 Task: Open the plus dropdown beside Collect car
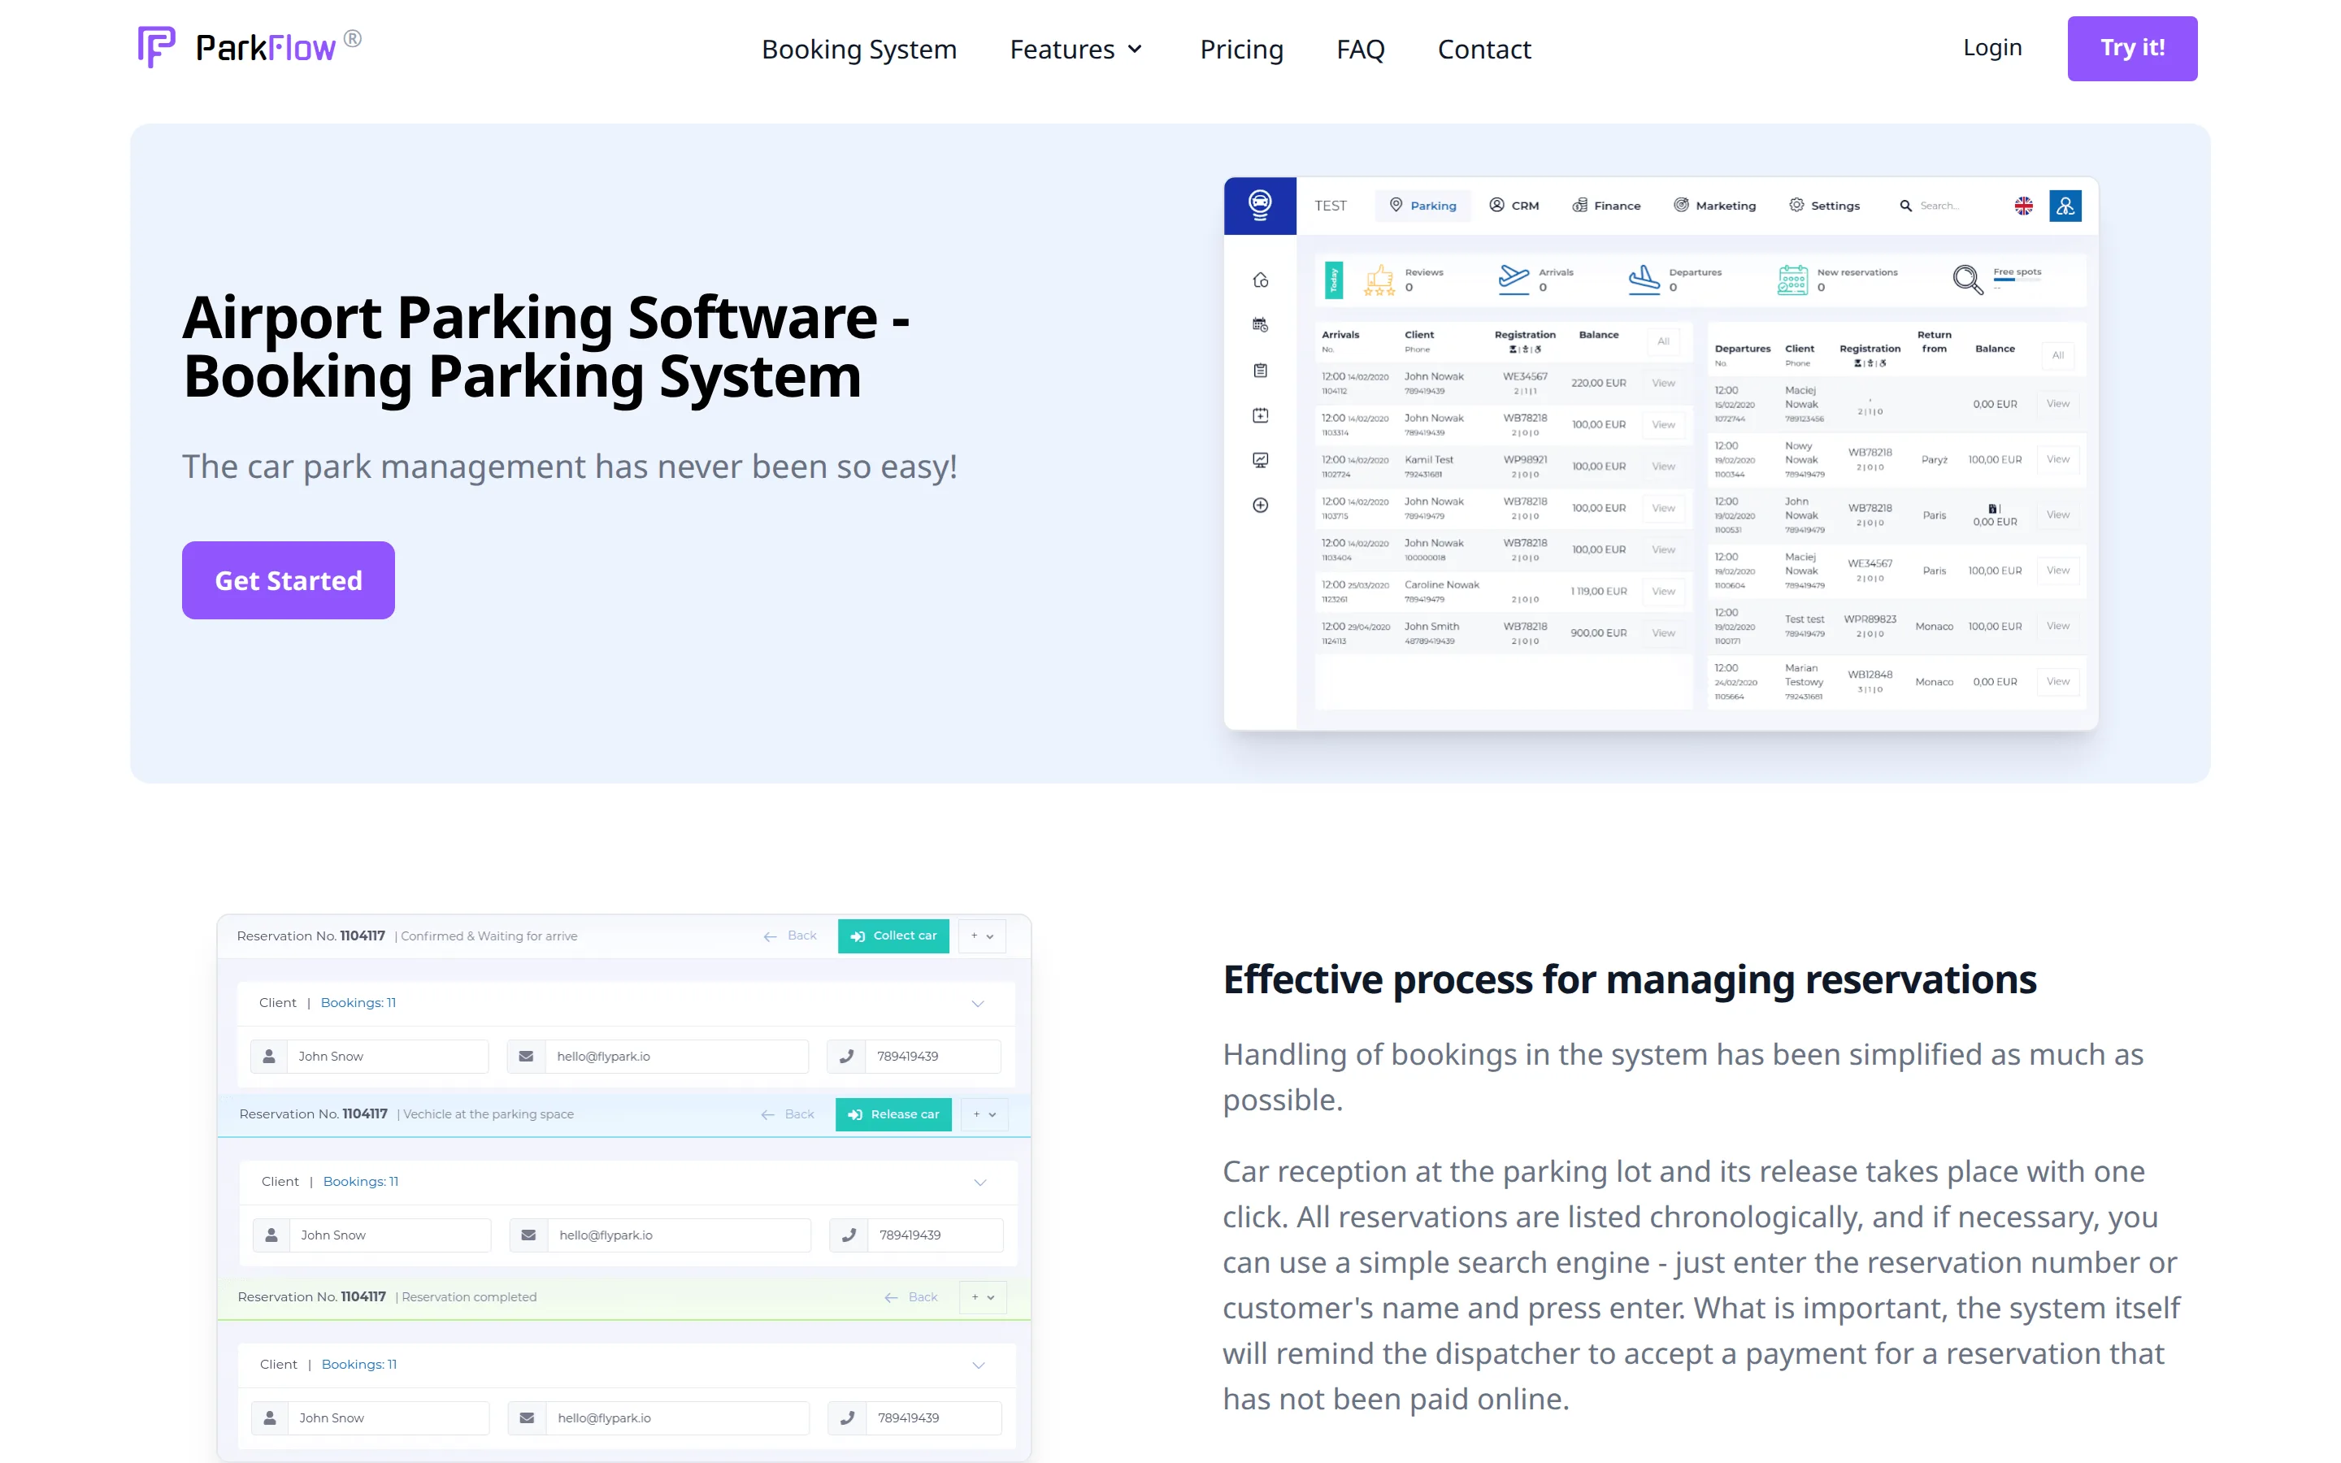tap(982, 936)
